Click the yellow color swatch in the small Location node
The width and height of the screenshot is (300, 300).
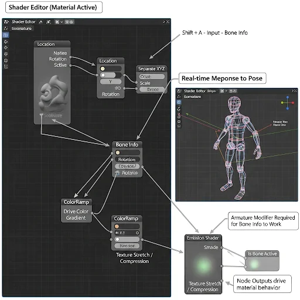click(103, 69)
